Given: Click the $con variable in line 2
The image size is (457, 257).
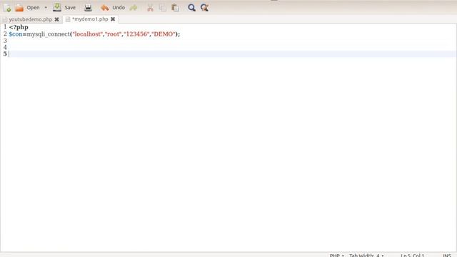Looking at the screenshot, I should pos(16,34).
